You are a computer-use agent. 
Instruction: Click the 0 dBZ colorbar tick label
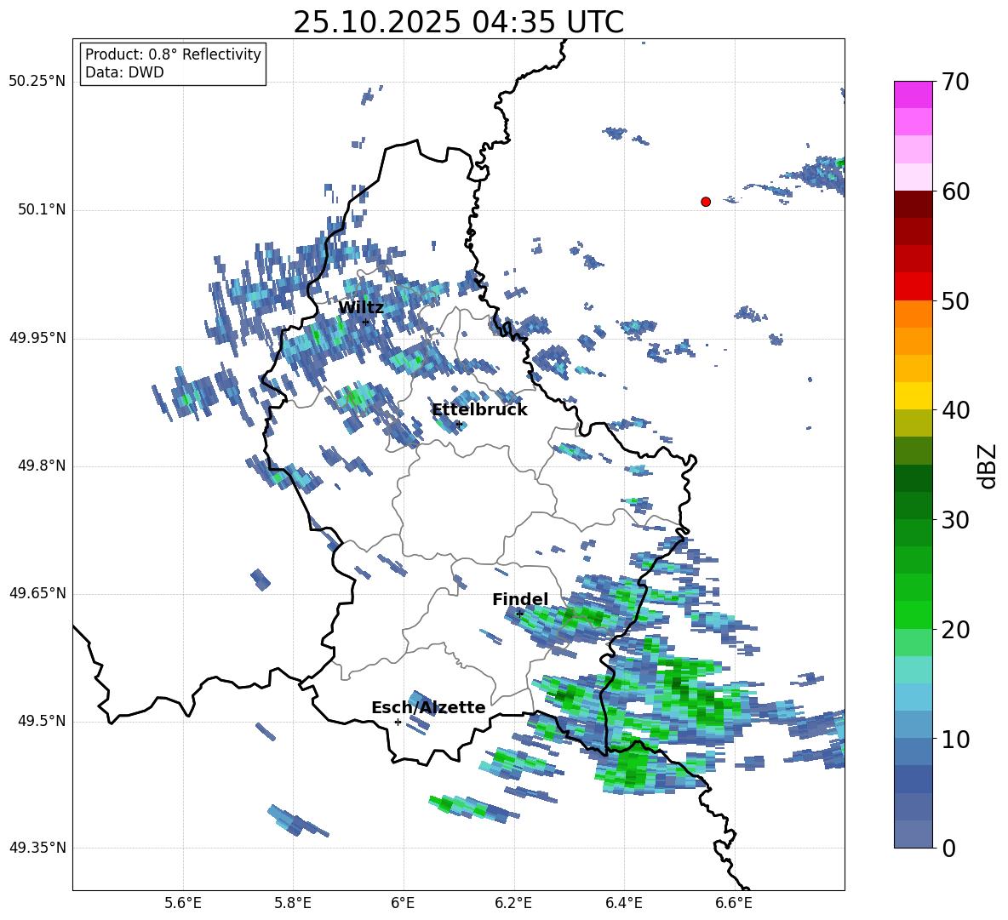point(948,848)
